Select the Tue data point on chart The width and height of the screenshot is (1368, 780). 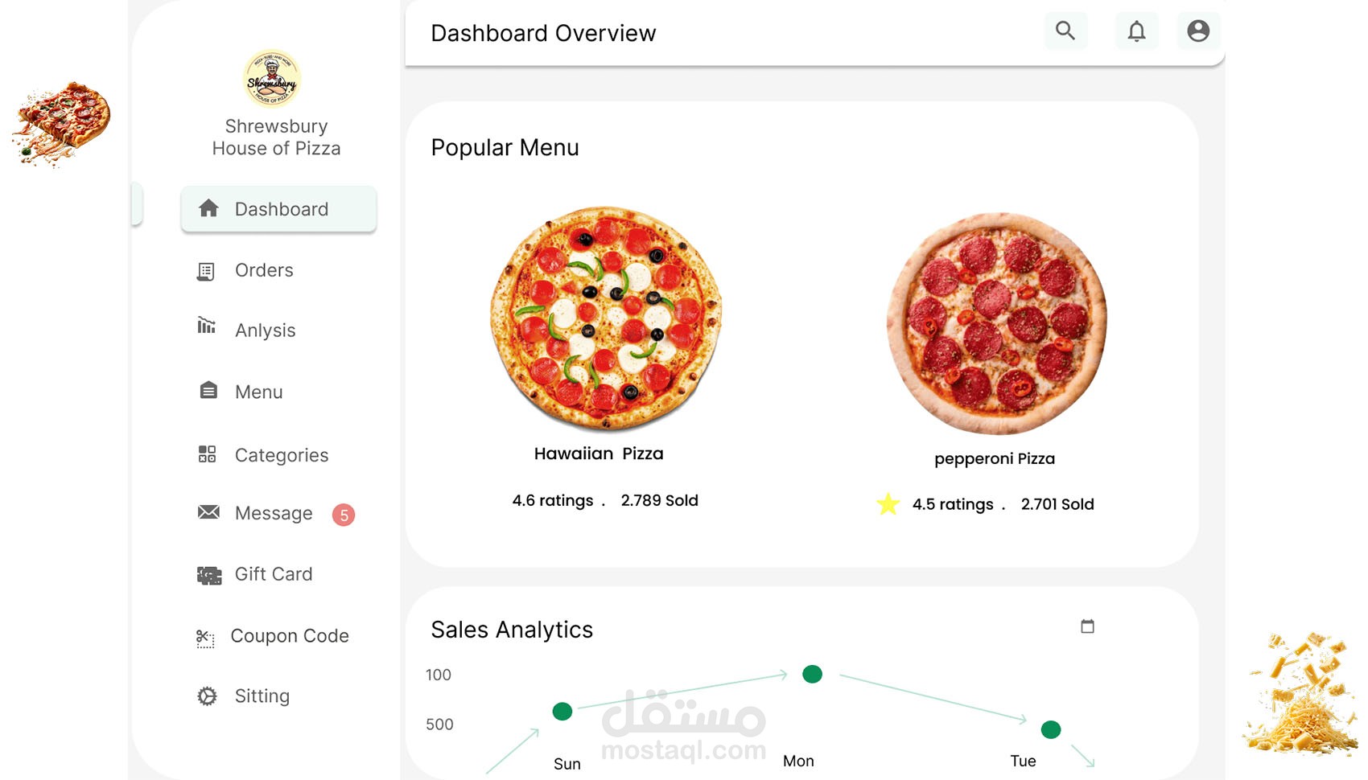pyautogui.click(x=1051, y=729)
